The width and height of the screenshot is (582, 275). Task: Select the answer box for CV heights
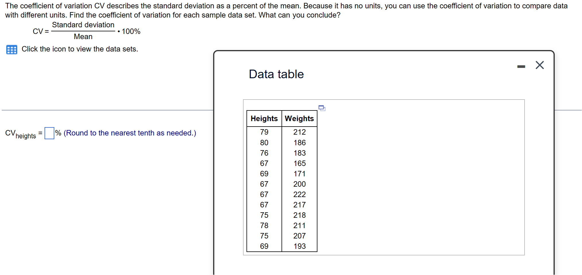[49, 133]
